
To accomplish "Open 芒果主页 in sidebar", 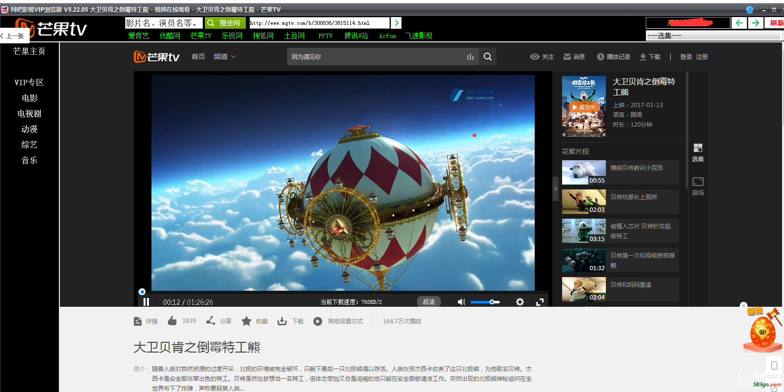I will pyautogui.click(x=29, y=51).
